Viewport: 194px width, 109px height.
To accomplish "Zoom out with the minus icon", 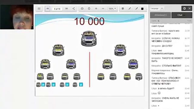I will 103,8.
